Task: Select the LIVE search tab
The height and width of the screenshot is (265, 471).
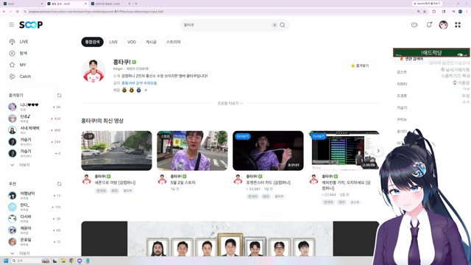Action: click(x=113, y=42)
